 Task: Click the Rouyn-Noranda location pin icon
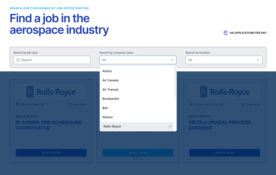pyautogui.click(x=191, y=105)
